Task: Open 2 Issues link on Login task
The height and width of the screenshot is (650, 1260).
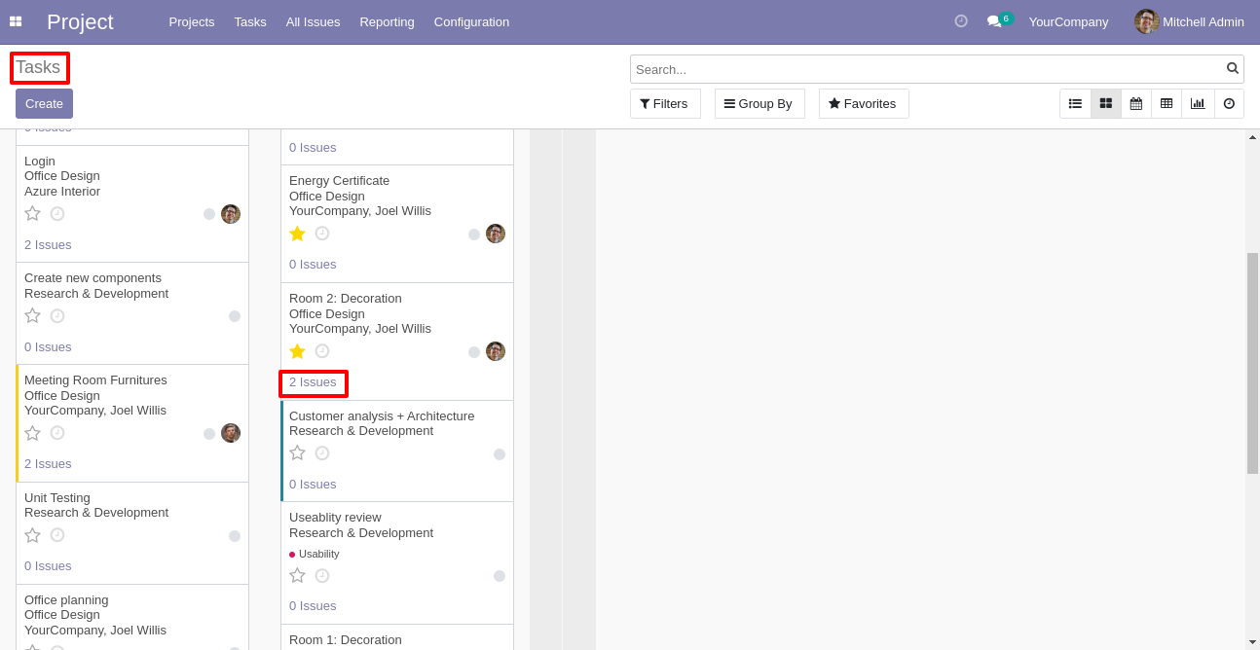Action: point(48,245)
